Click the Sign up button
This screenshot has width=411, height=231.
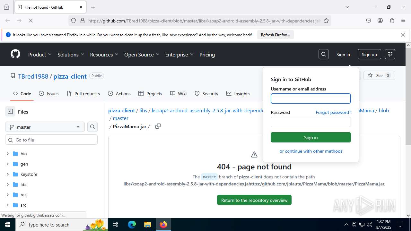(369, 54)
